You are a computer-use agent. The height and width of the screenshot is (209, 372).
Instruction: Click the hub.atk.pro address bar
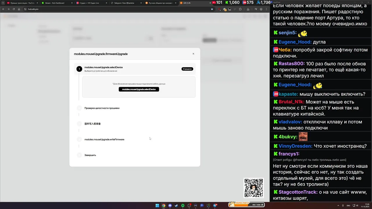[x=119, y=9]
